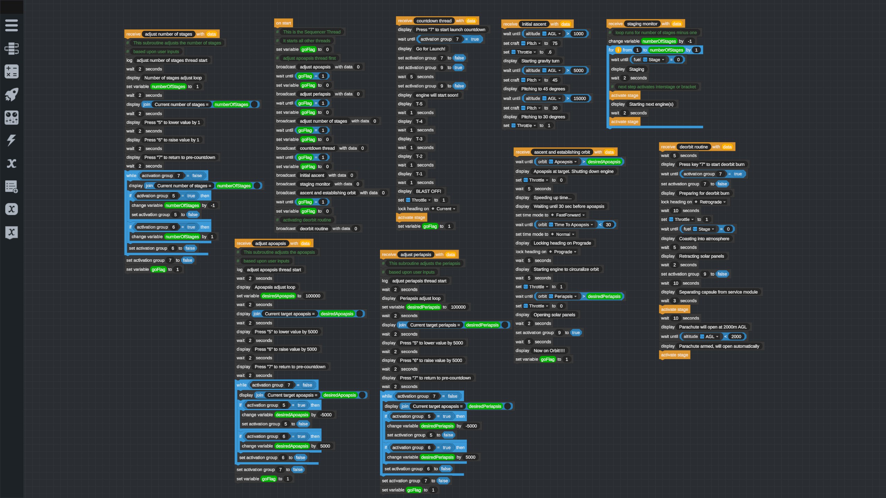This screenshot has width=886, height=498.
Task: Click the 100000 value for desiredApoapsis
Action: pos(313,296)
